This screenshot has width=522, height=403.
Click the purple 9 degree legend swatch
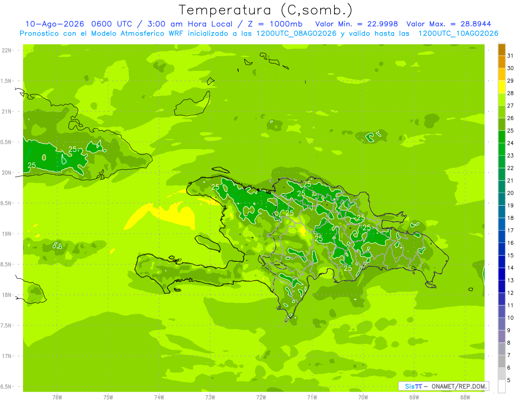502,324
